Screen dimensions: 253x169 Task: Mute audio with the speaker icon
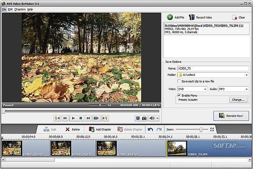coord(152,118)
